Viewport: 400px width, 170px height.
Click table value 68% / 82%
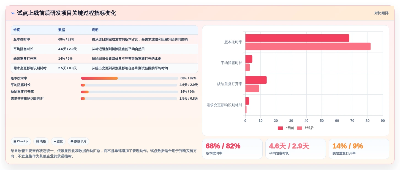pyautogui.click(x=66, y=39)
